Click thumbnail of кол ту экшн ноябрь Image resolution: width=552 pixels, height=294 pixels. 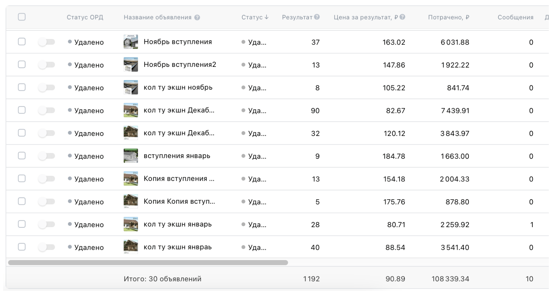[x=131, y=87]
